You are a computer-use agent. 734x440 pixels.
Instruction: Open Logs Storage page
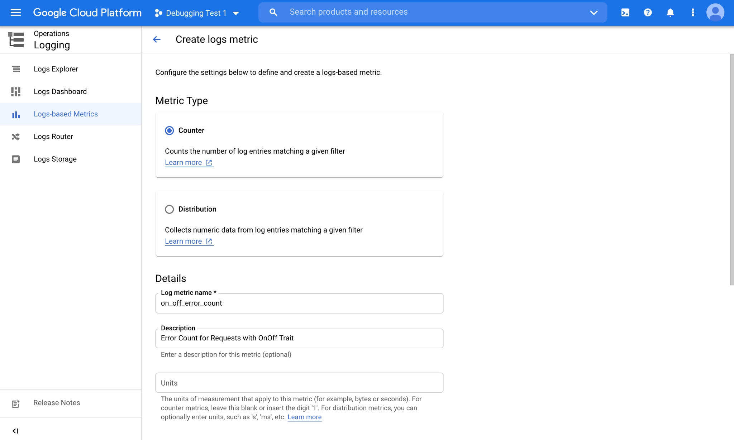(55, 159)
